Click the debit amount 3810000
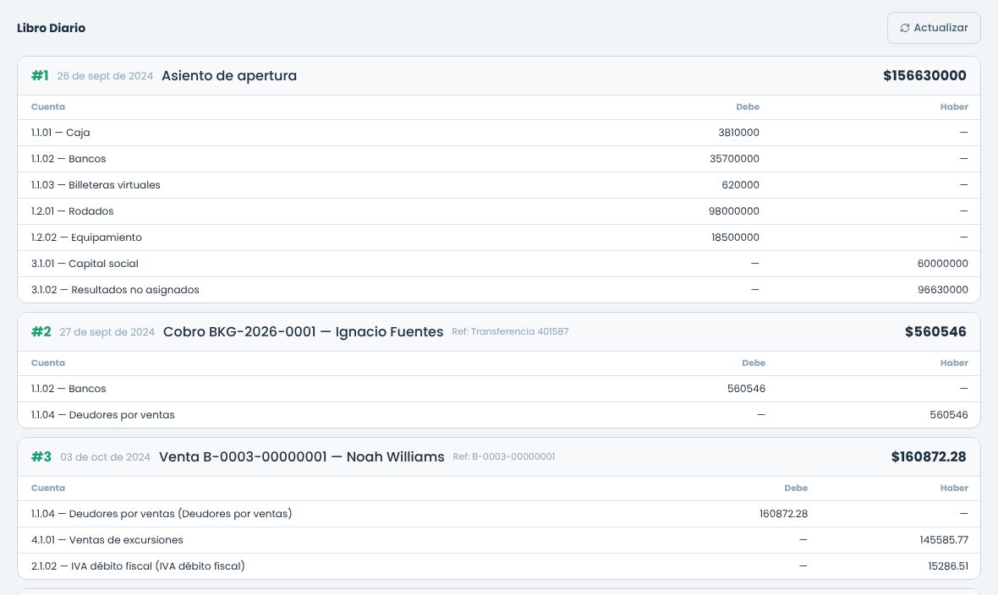 coord(738,133)
